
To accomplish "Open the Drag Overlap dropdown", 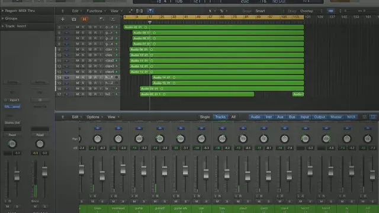I will 311,11.
